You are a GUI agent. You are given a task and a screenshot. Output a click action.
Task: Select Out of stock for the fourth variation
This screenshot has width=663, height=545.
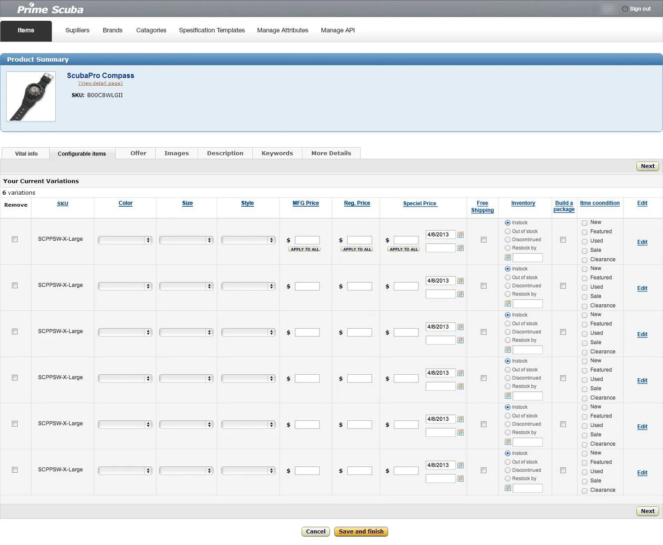pos(507,370)
